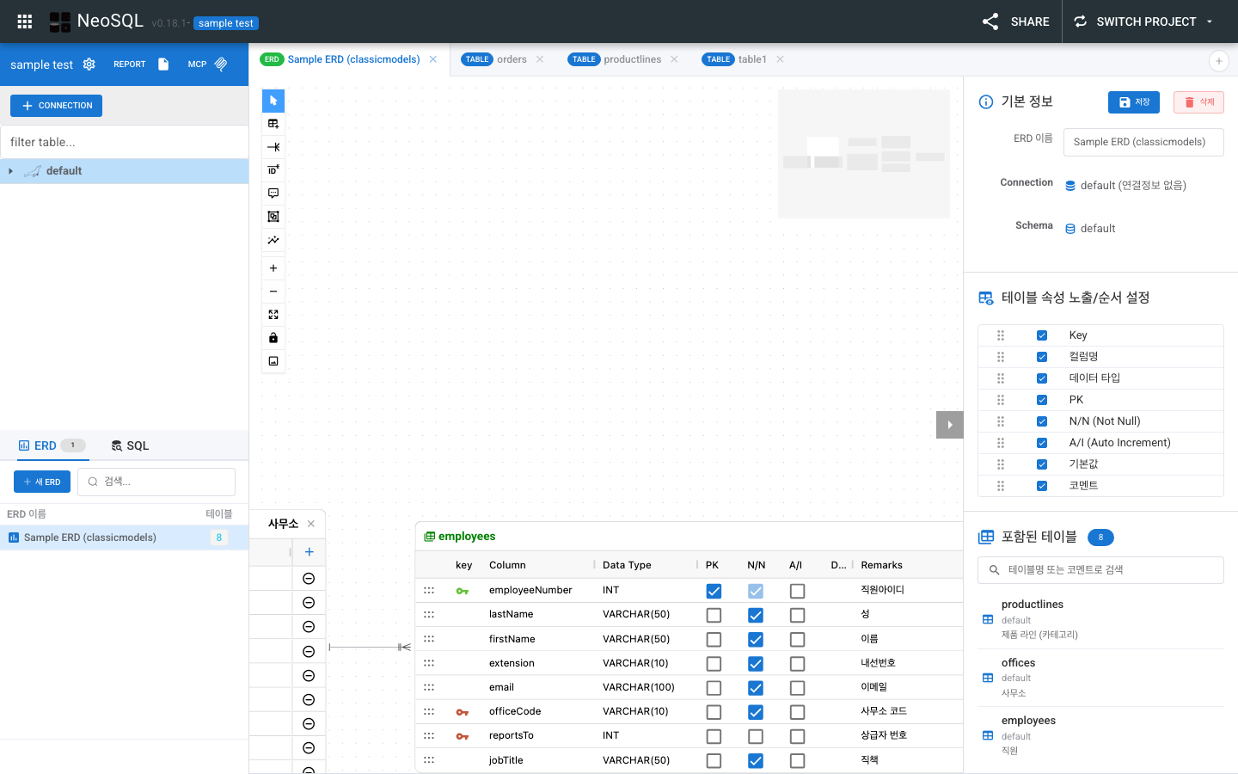Click the zoom in plus tool
The image size is (1238, 774).
pyautogui.click(x=273, y=268)
